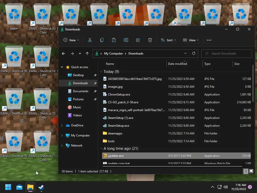Click the pin icon next to Pictures
This screenshot has width=257, height=193.
pos(95,99)
